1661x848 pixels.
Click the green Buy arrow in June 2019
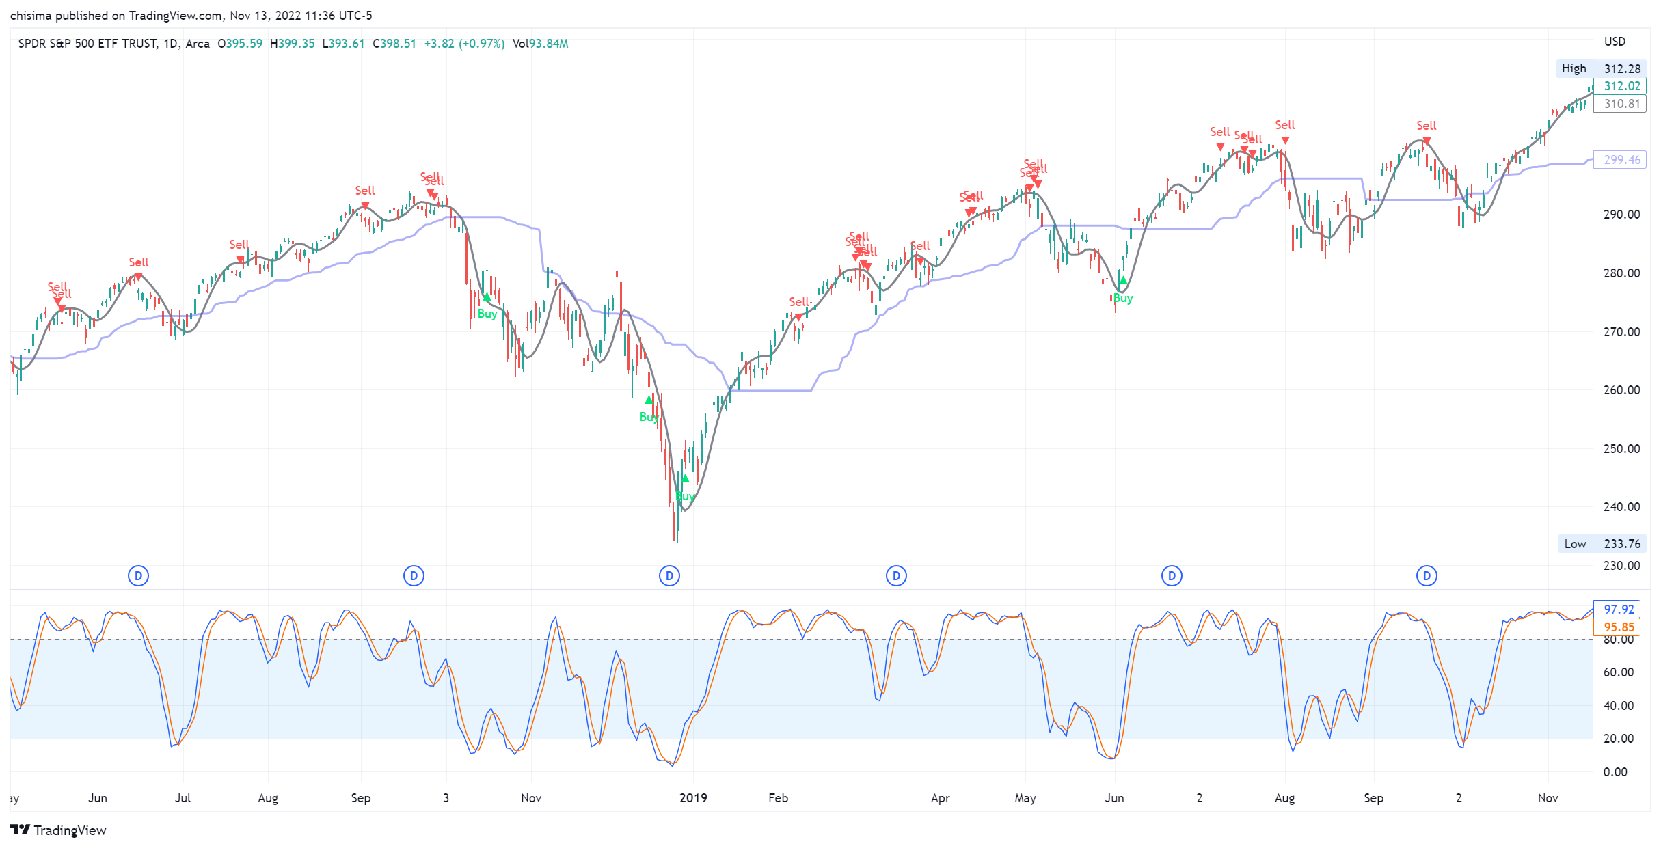[1122, 281]
